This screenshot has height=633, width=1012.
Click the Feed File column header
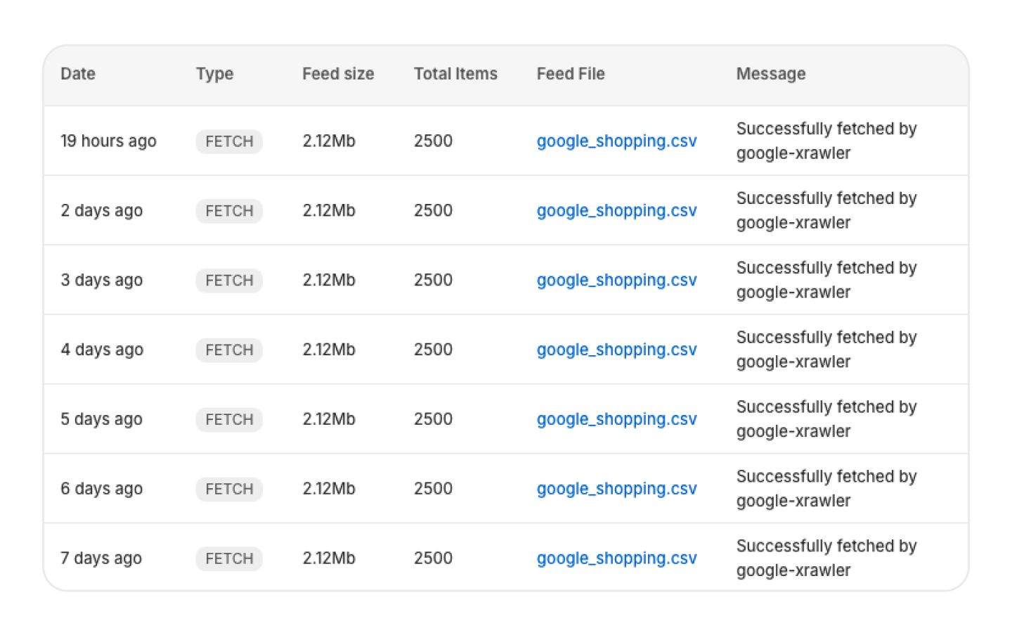[571, 74]
